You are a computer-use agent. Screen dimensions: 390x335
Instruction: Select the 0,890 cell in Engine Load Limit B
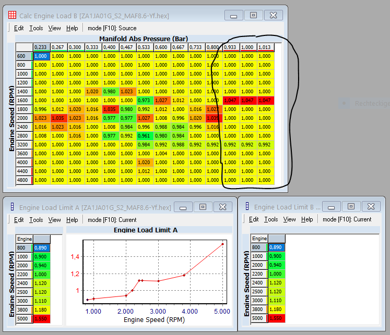click(x=276, y=247)
